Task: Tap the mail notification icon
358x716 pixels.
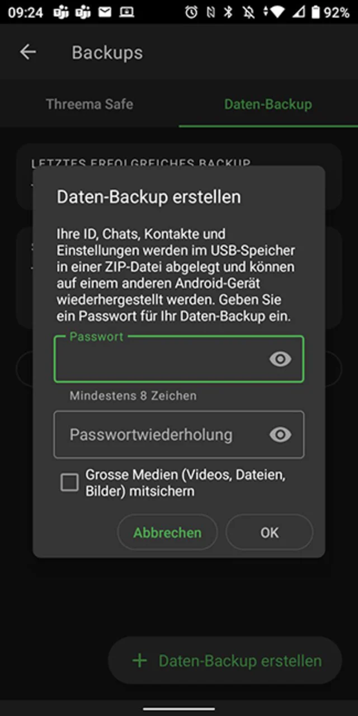Action: click(x=105, y=12)
